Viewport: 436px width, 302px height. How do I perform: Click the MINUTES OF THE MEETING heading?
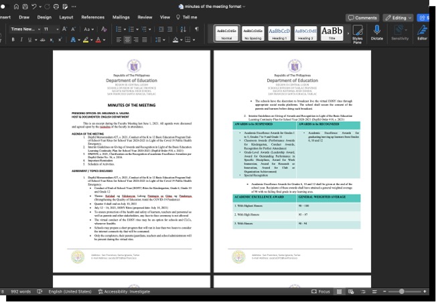(131, 105)
